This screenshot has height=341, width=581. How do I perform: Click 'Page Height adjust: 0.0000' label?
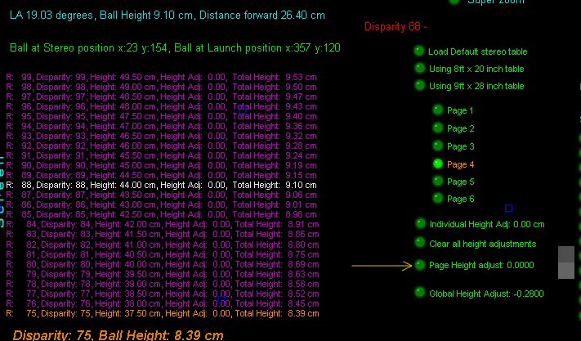481,266
